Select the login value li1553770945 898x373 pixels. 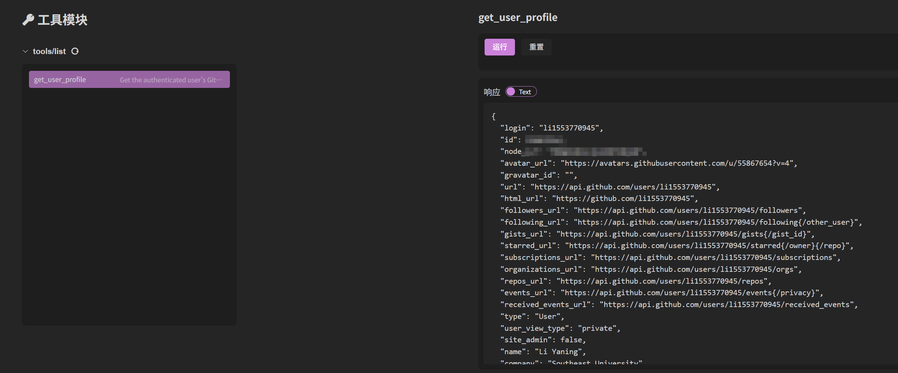coord(571,128)
